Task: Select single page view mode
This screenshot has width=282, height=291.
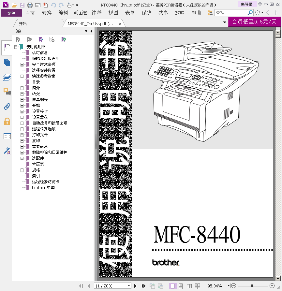Action: click(172, 286)
